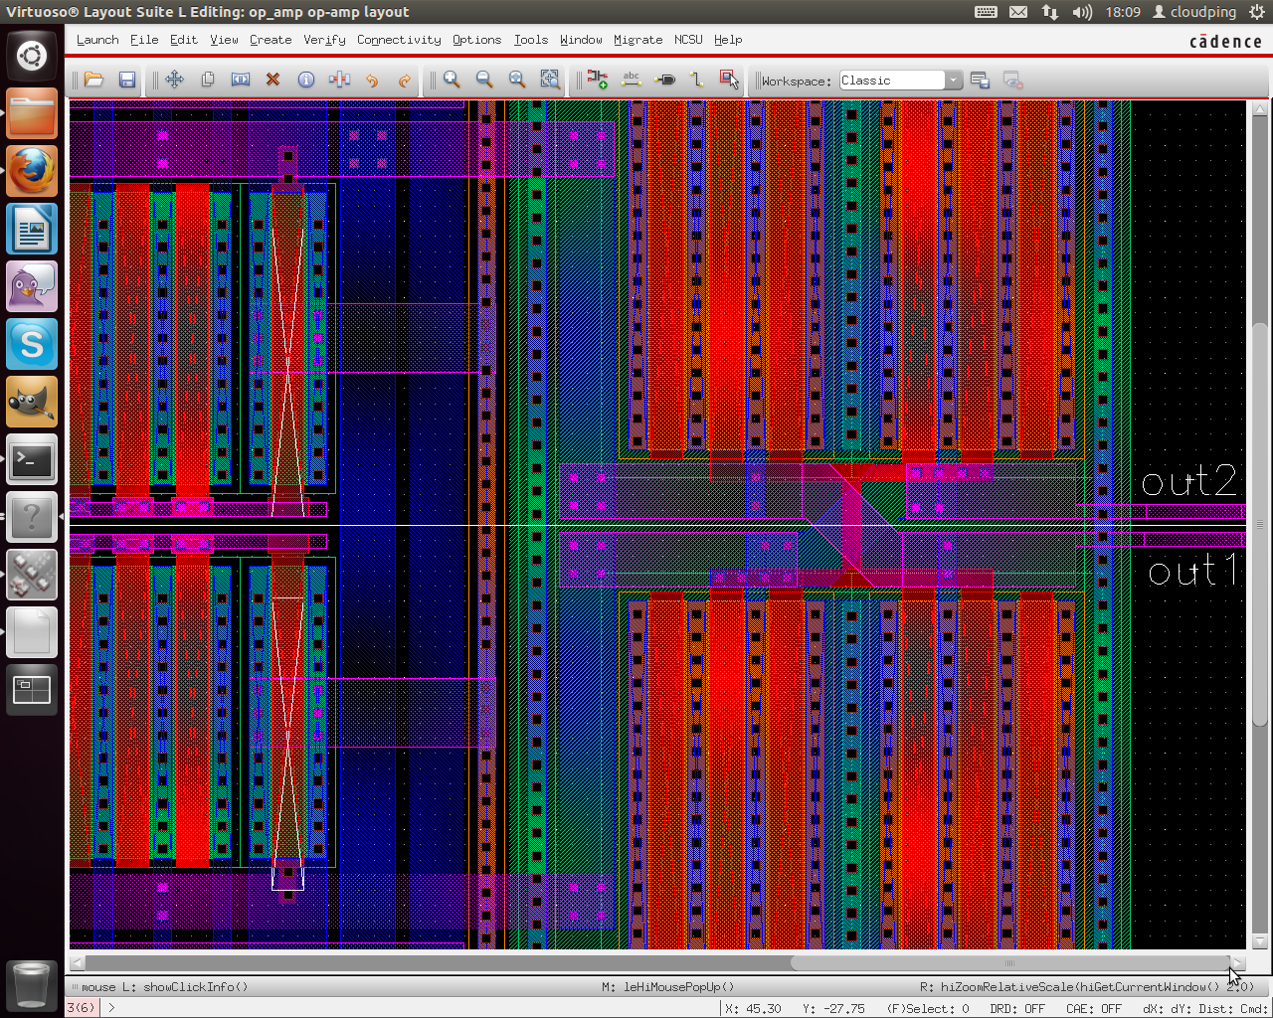Open the Create menu
Screen dimensions: 1273x1018
tap(271, 40)
